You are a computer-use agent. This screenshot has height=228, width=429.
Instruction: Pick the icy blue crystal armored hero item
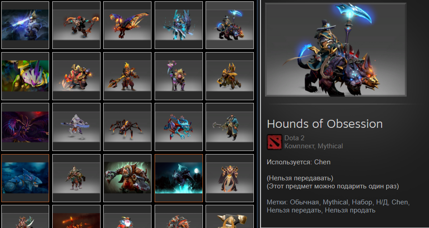coord(179,25)
